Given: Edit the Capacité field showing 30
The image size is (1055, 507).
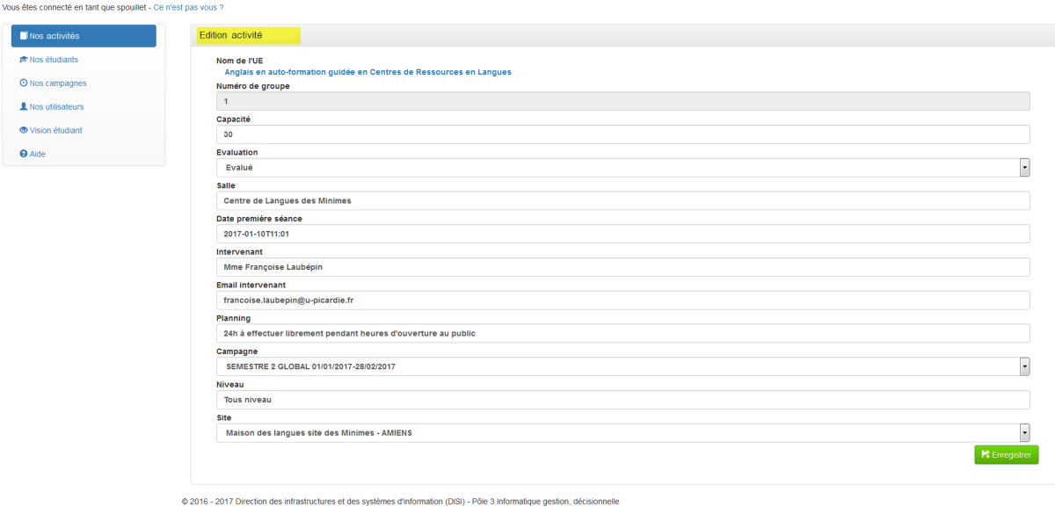Looking at the screenshot, I should [622, 134].
